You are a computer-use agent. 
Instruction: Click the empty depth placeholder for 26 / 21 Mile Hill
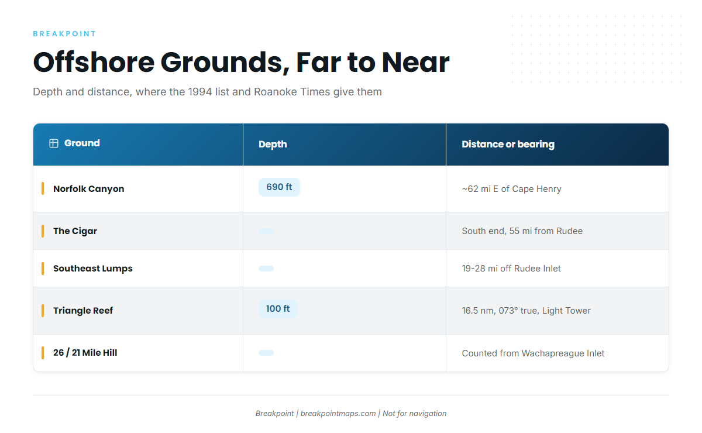(266, 353)
